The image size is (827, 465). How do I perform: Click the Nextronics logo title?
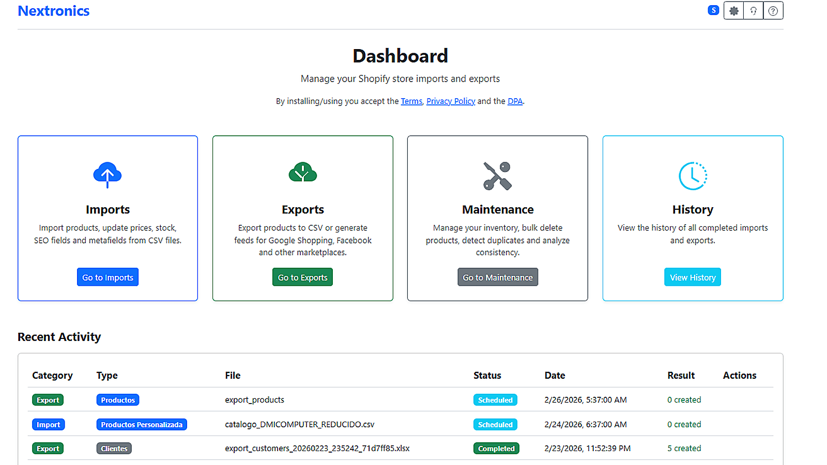coord(54,11)
